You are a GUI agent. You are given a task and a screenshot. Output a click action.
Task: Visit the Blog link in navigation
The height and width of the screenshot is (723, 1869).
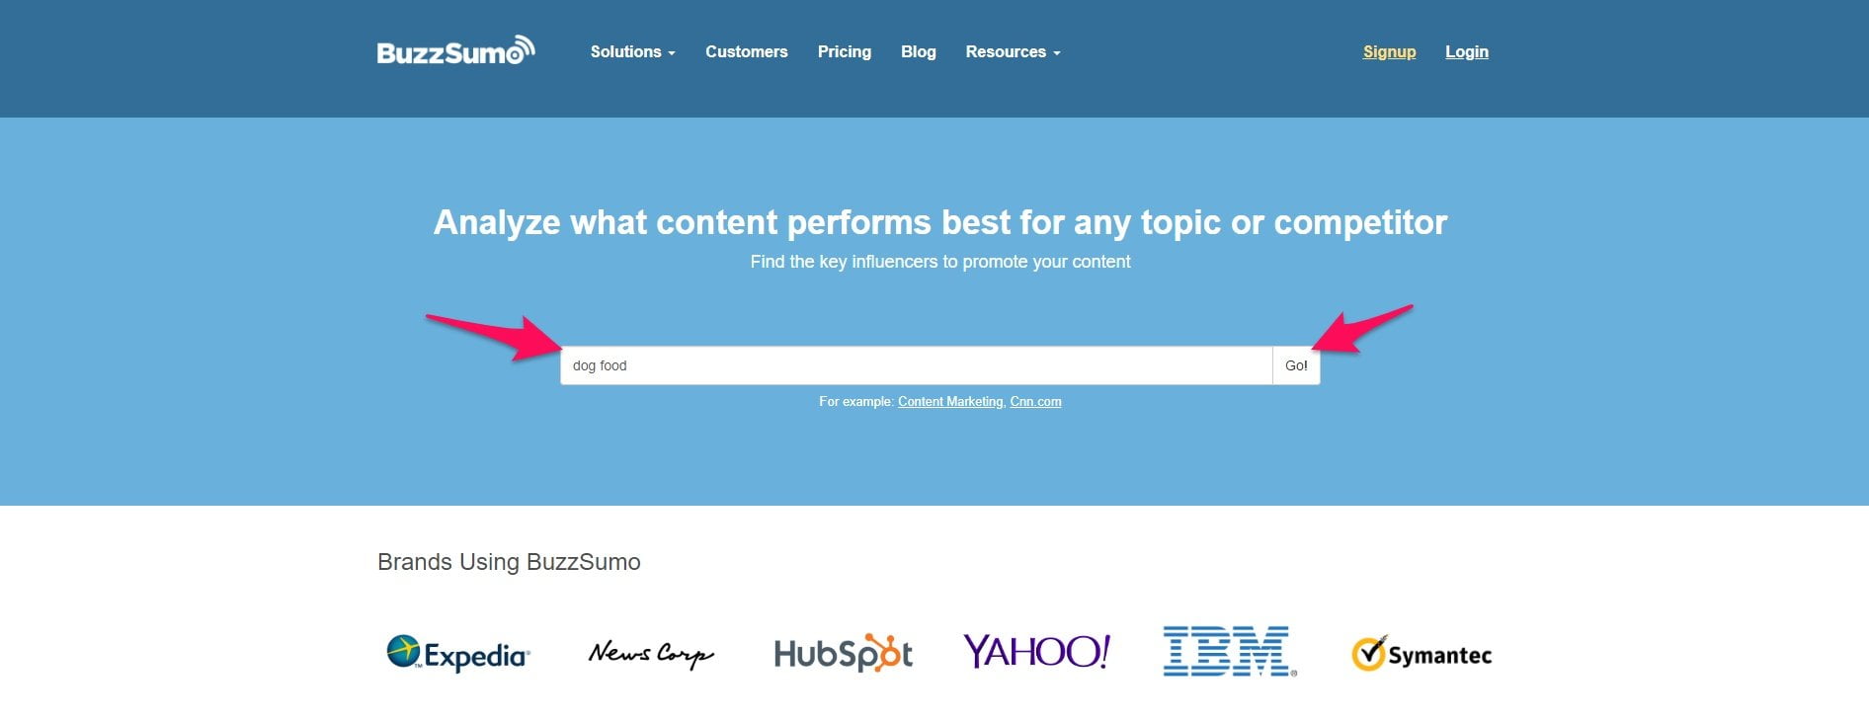pyautogui.click(x=919, y=51)
